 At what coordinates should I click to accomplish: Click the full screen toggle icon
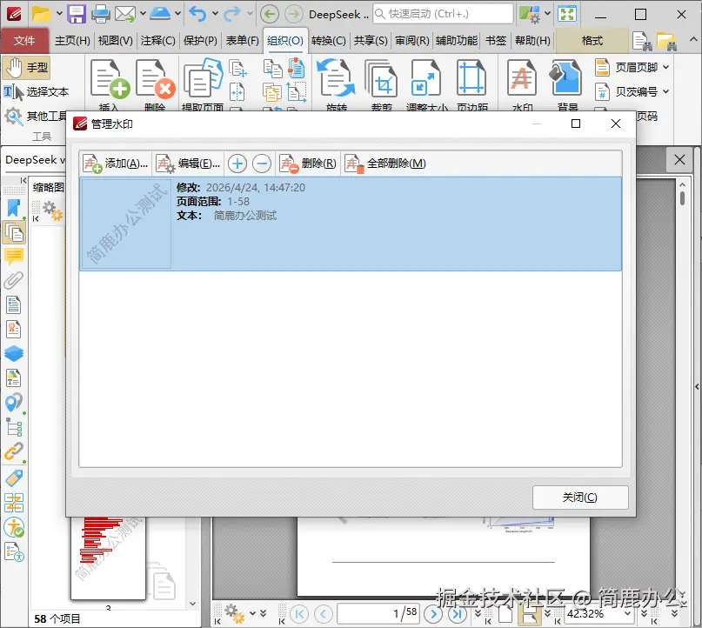pyautogui.click(x=567, y=14)
